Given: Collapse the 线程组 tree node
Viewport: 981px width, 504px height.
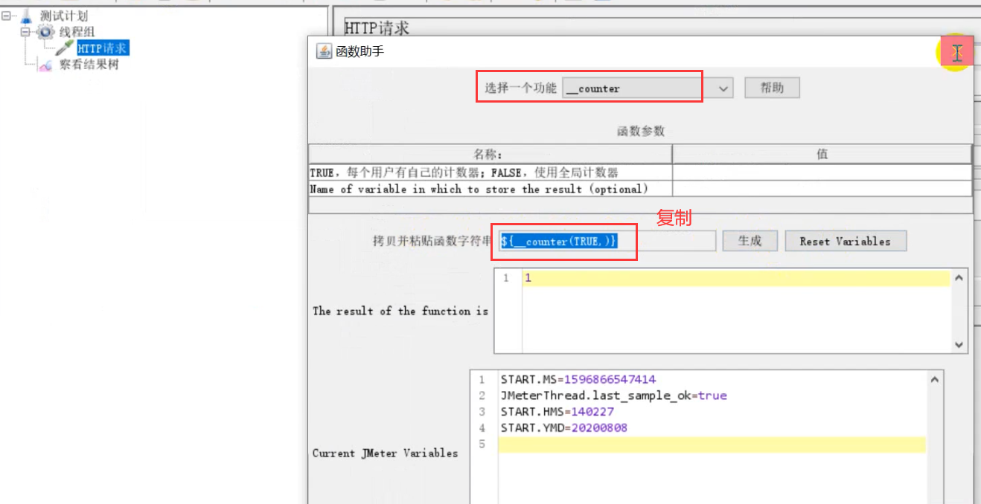Looking at the screenshot, I should click(25, 32).
